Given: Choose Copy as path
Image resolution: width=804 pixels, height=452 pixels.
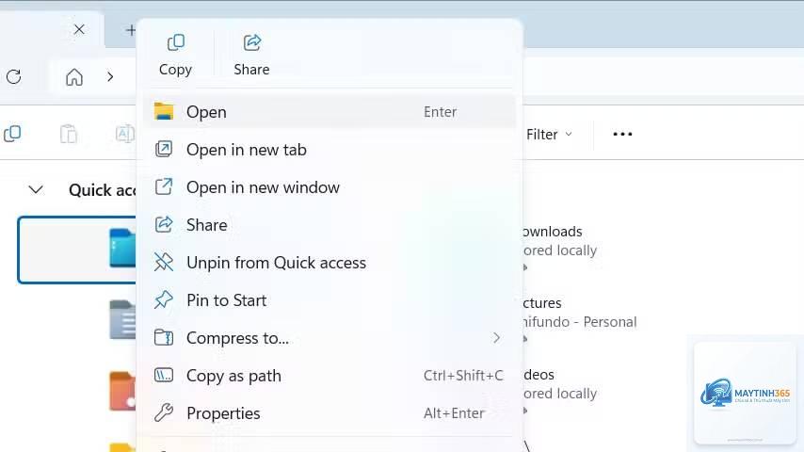Looking at the screenshot, I should click(330, 376).
